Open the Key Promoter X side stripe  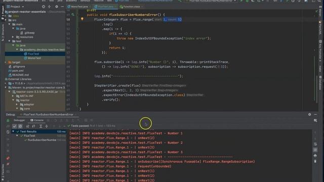click(x=320, y=51)
